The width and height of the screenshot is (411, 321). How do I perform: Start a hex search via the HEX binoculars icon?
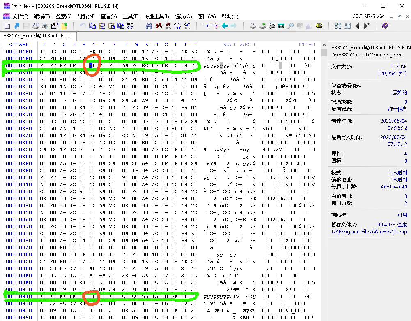pyautogui.click(x=168, y=26)
